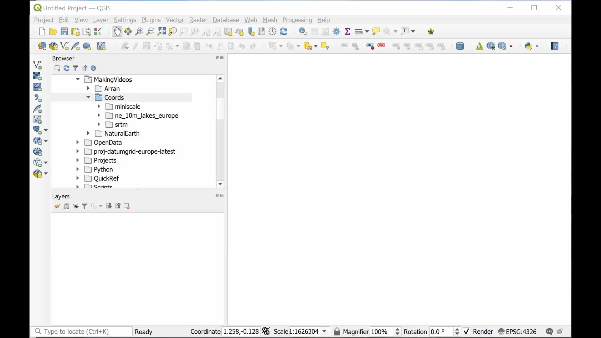Select ne_10m_lakes_europe in Browser tree
The image size is (601, 338).
tap(146, 115)
